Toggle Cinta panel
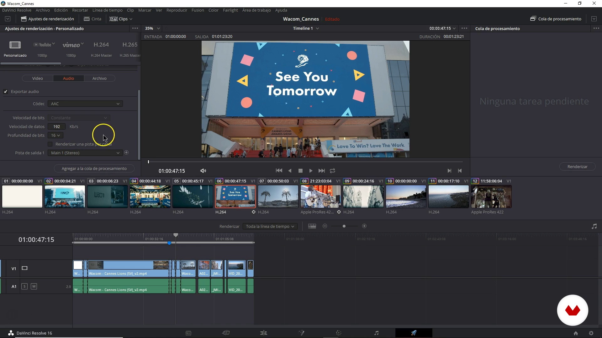Screen dimensions: 602x338 92,19
